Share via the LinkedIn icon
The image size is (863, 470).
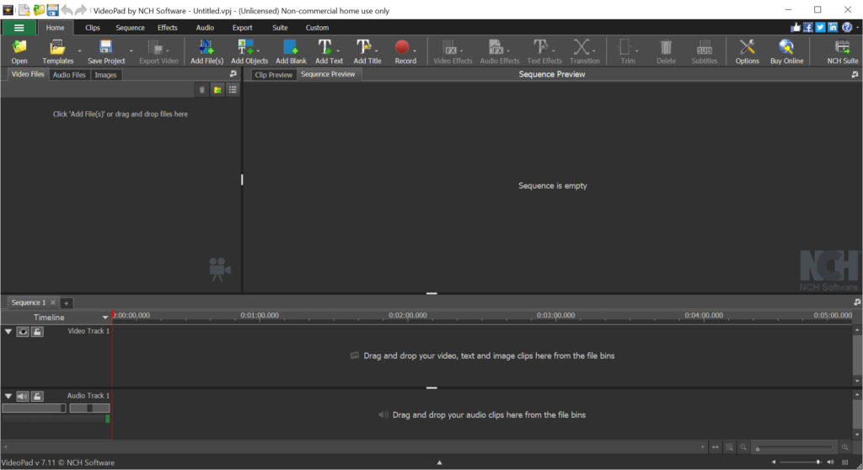833,27
